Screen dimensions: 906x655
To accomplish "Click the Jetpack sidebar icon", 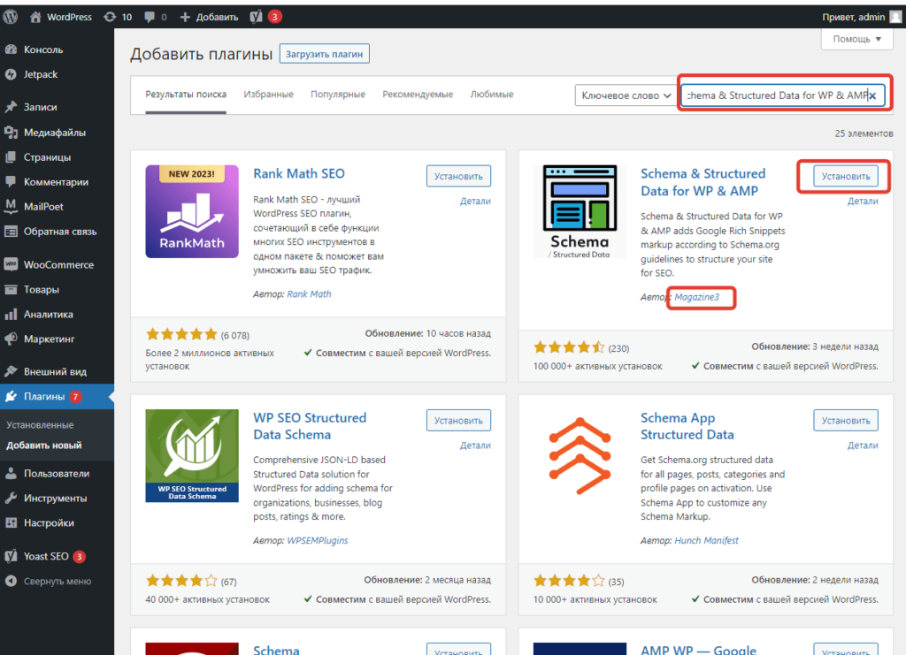I will [x=11, y=74].
